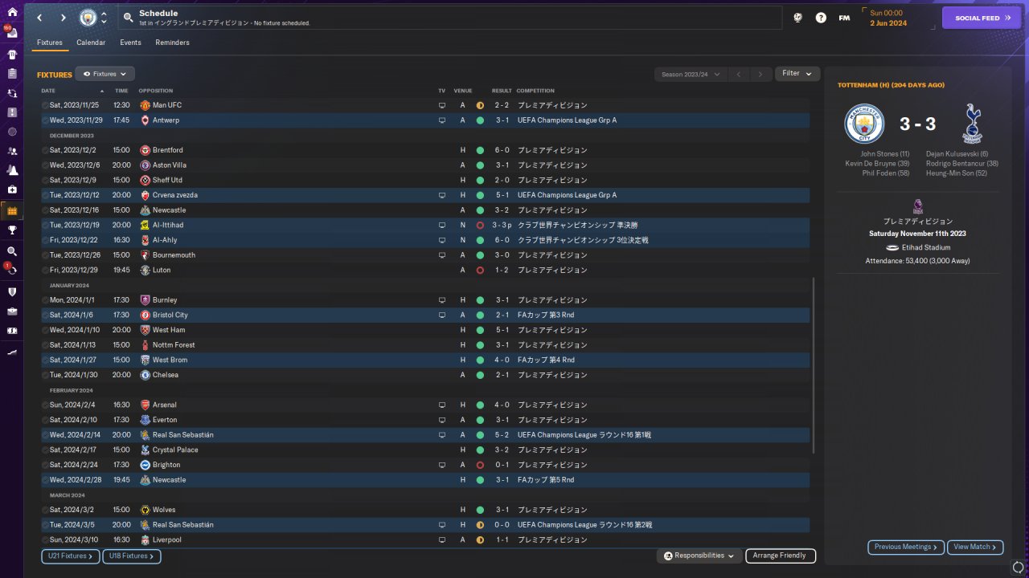Open the Squad shirt icon in sidebar

(x=12, y=55)
